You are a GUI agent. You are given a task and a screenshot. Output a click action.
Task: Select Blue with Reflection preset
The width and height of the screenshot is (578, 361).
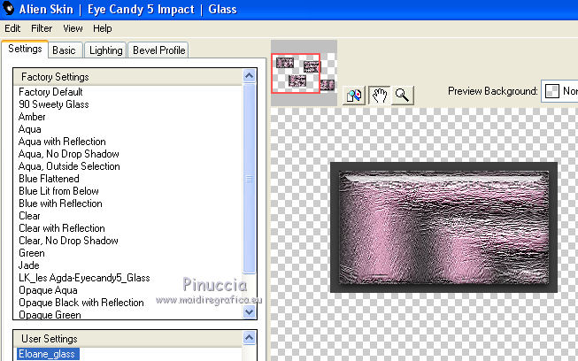click(60, 204)
